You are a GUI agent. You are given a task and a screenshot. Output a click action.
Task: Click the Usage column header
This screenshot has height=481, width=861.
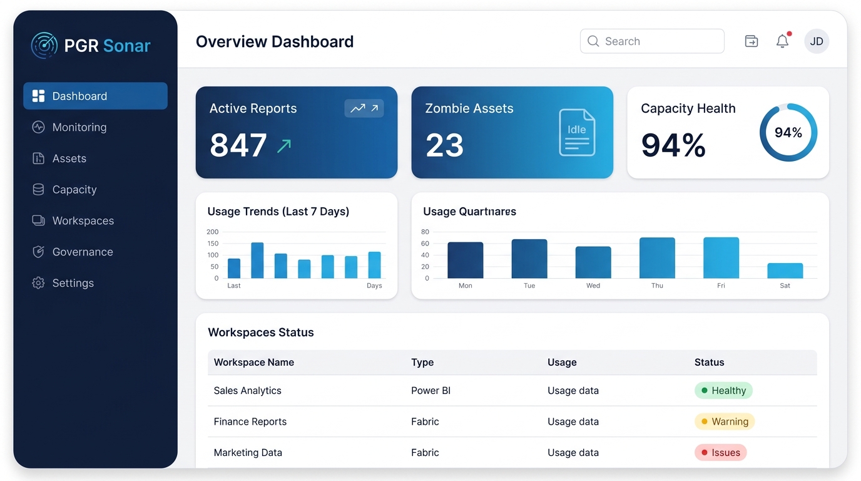(562, 362)
